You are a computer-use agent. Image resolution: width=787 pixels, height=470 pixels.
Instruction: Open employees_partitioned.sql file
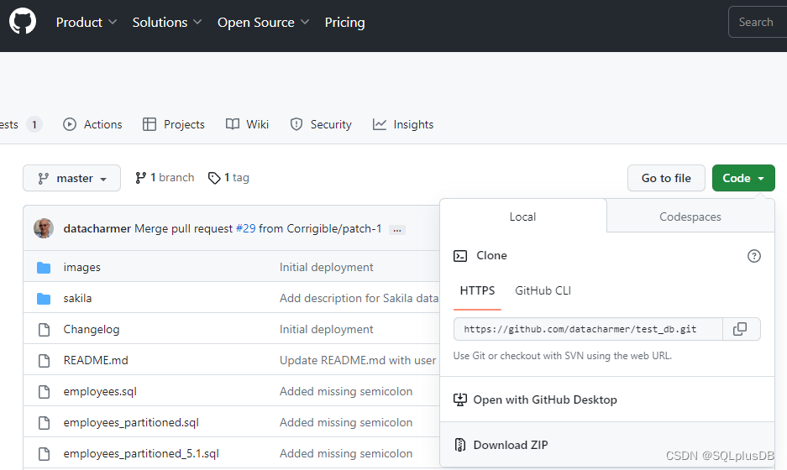pos(131,423)
